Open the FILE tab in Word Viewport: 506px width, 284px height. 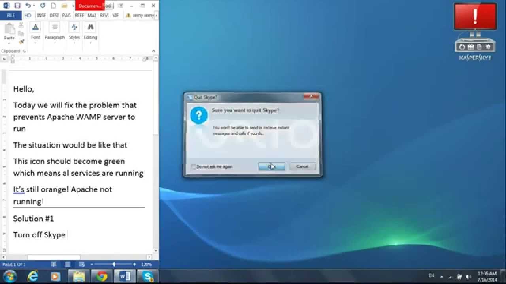[x=11, y=15]
